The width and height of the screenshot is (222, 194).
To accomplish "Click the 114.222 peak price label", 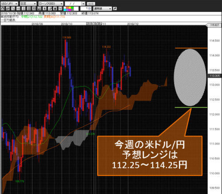I will click(x=107, y=47).
